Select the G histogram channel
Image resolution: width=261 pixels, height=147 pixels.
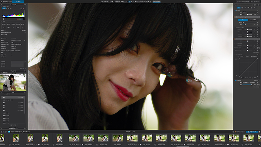(x=8, y=8)
